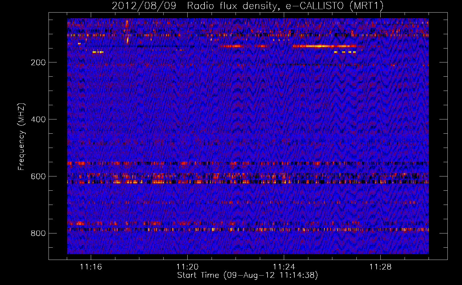Click the '600' frequency tick label
Viewport: 462px width, 285px height.
(38, 176)
